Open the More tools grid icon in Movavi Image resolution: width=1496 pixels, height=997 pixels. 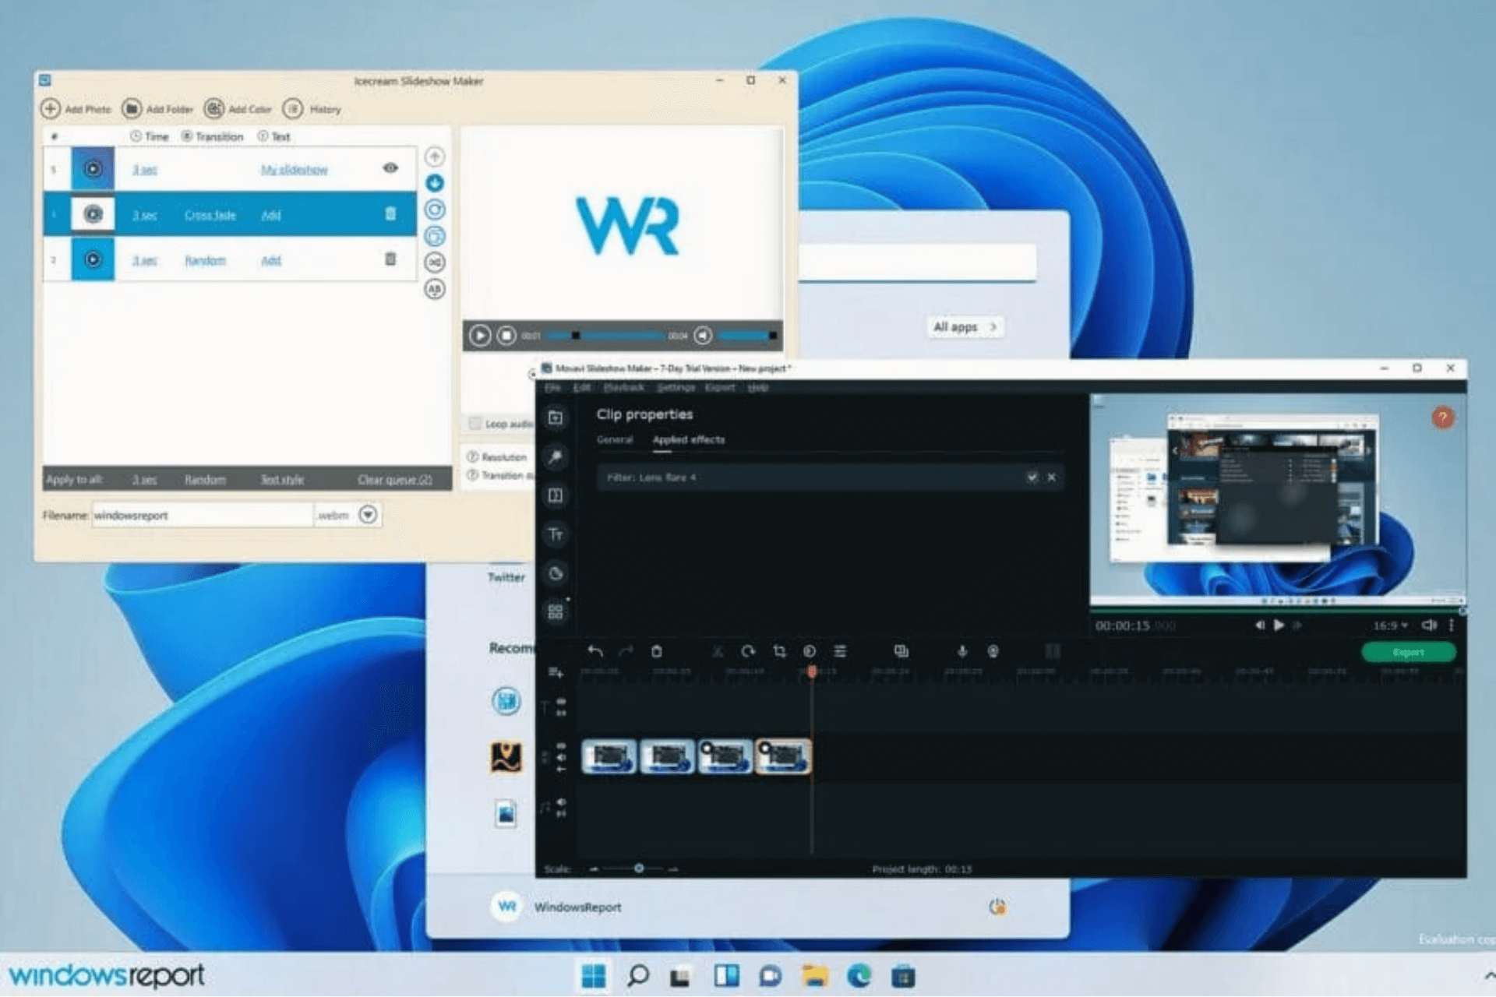[556, 612]
